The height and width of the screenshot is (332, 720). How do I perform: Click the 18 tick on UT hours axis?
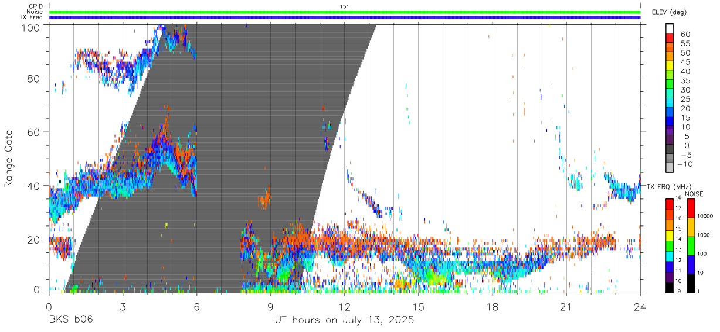pos(493,306)
